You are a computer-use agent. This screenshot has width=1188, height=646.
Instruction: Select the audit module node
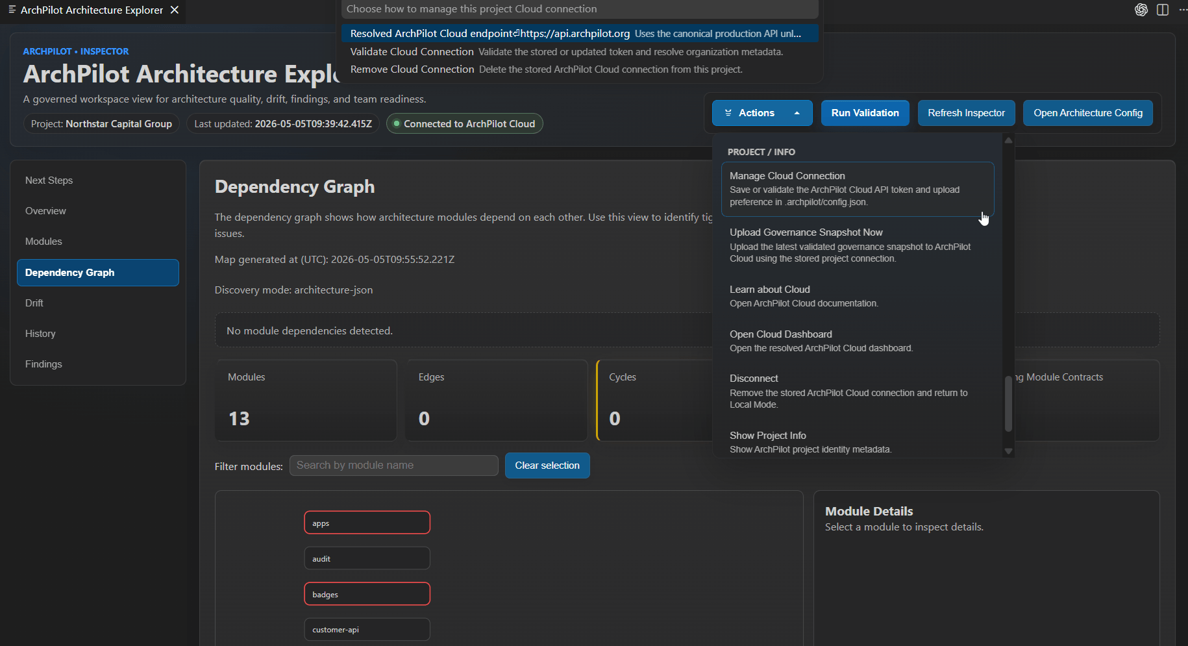[367, 558]
